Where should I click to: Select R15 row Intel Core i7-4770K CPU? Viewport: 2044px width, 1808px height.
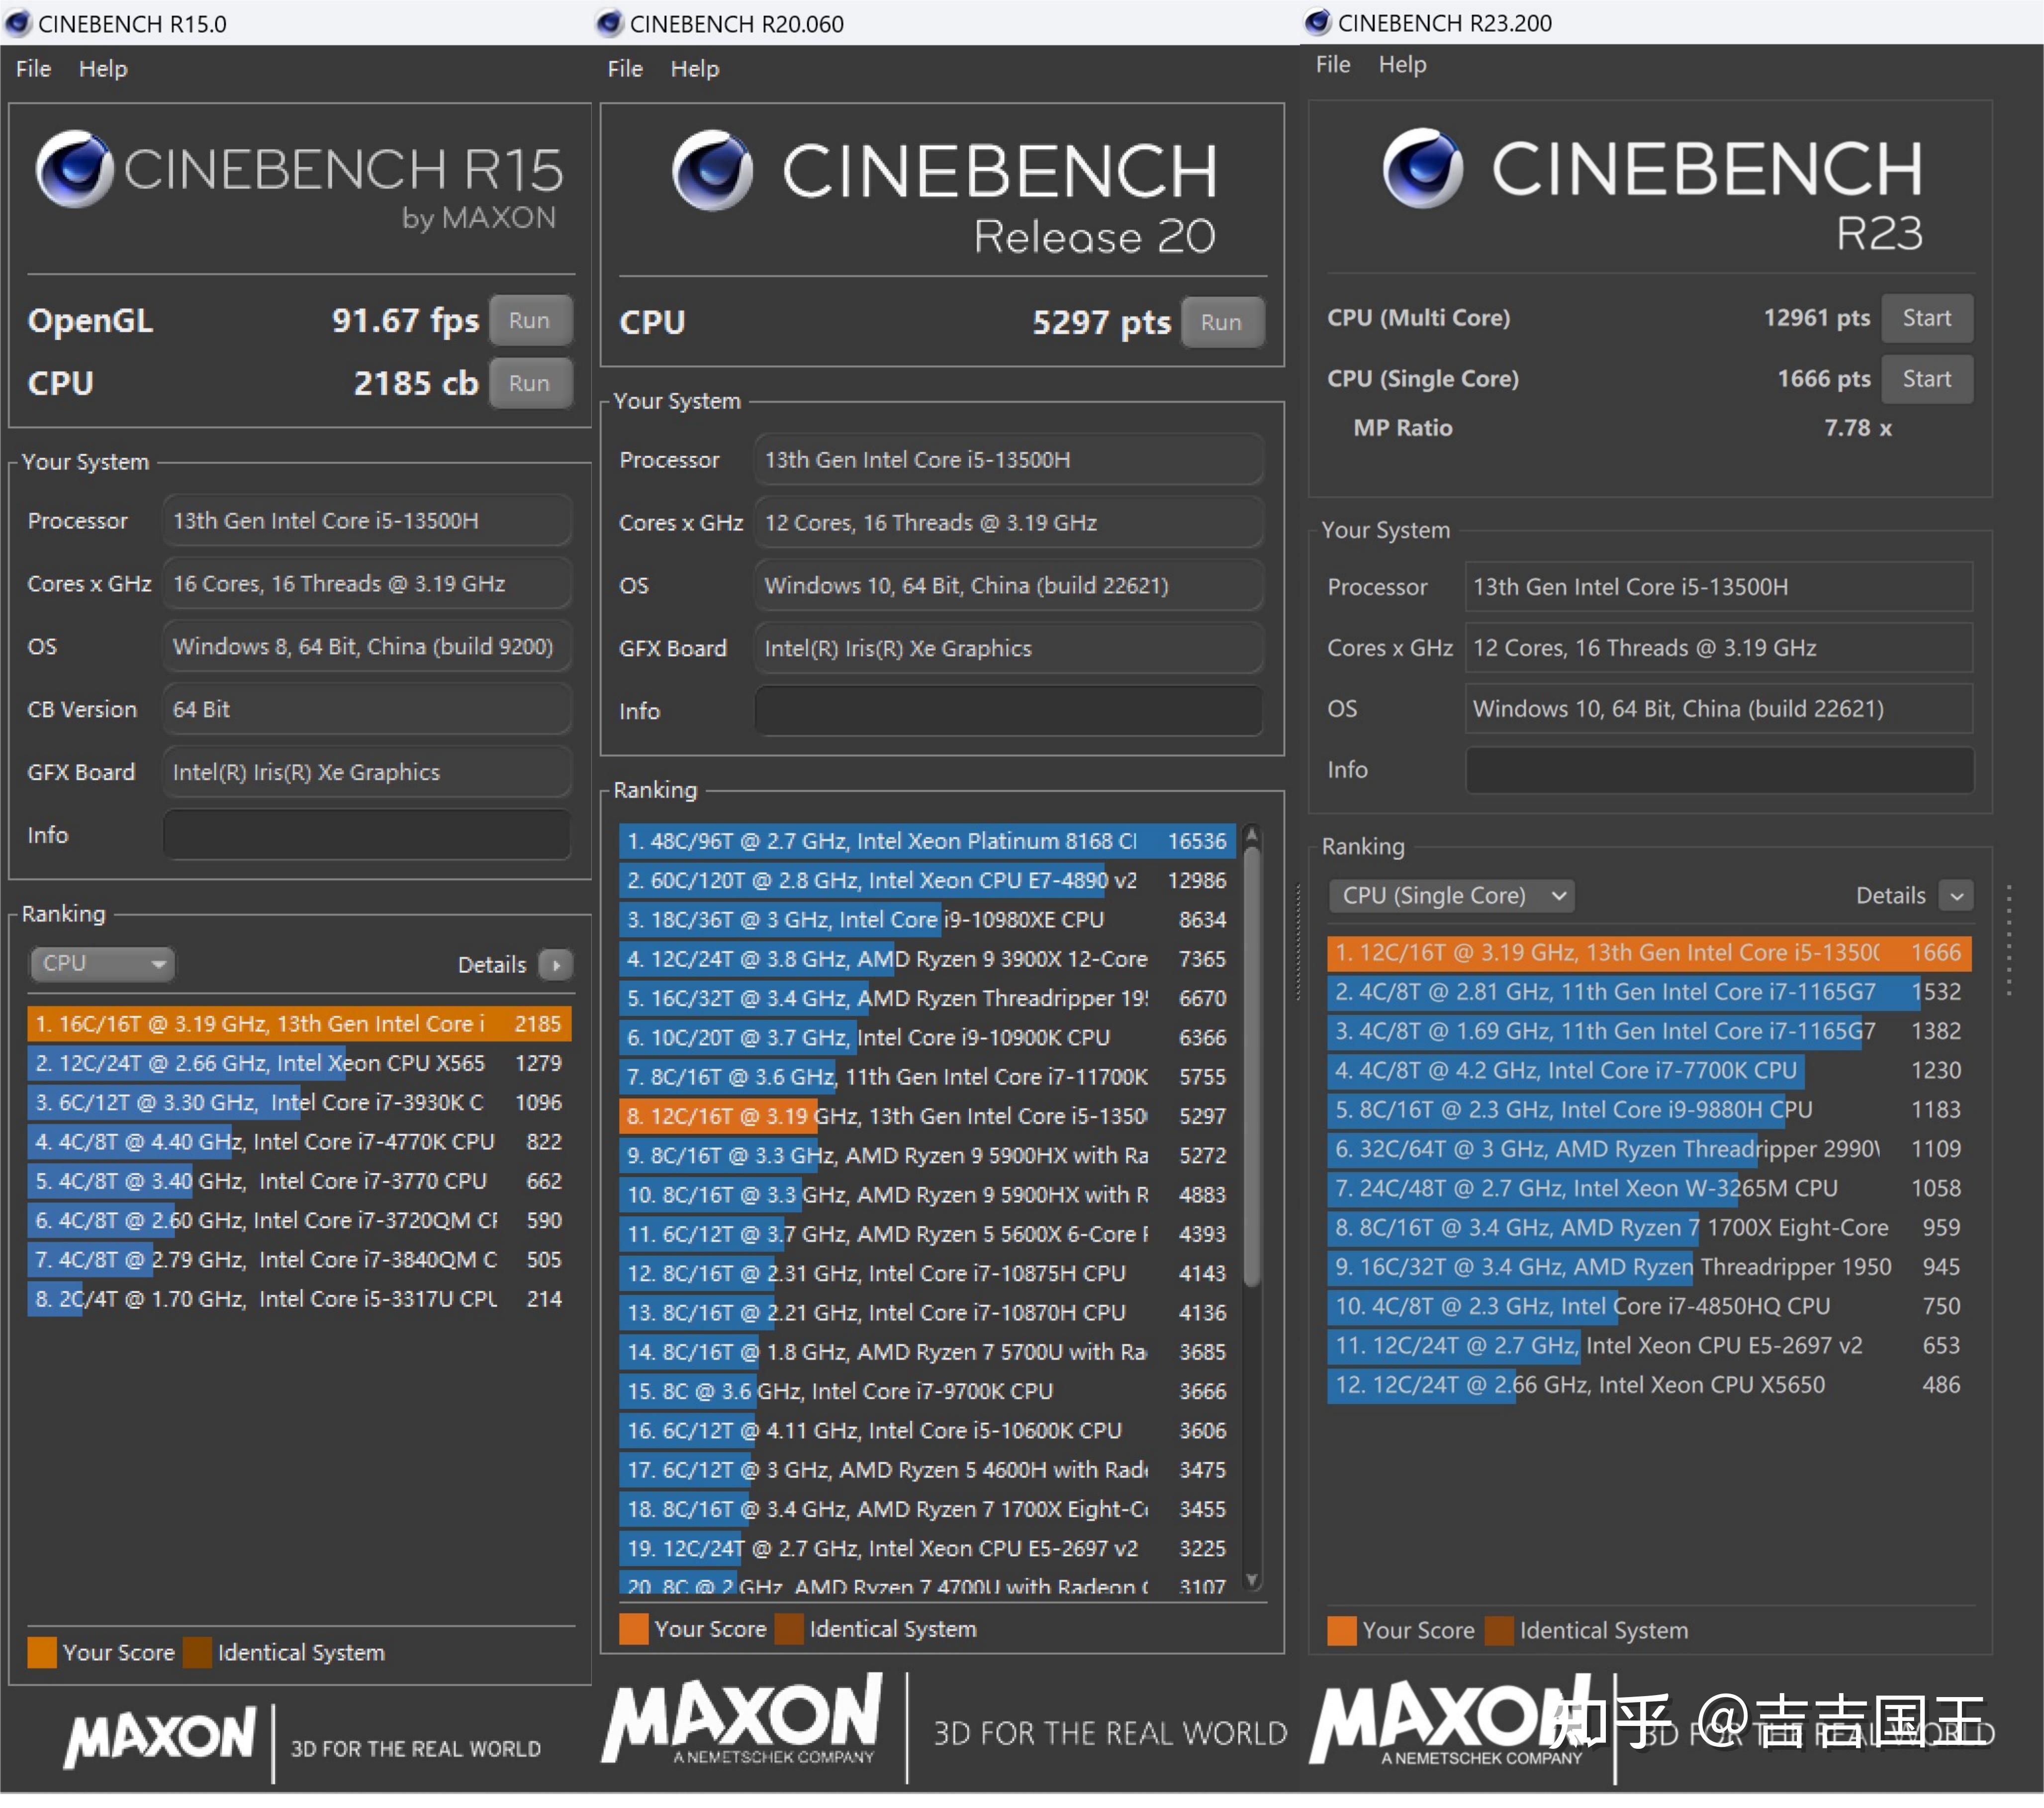pos(299,1142)
